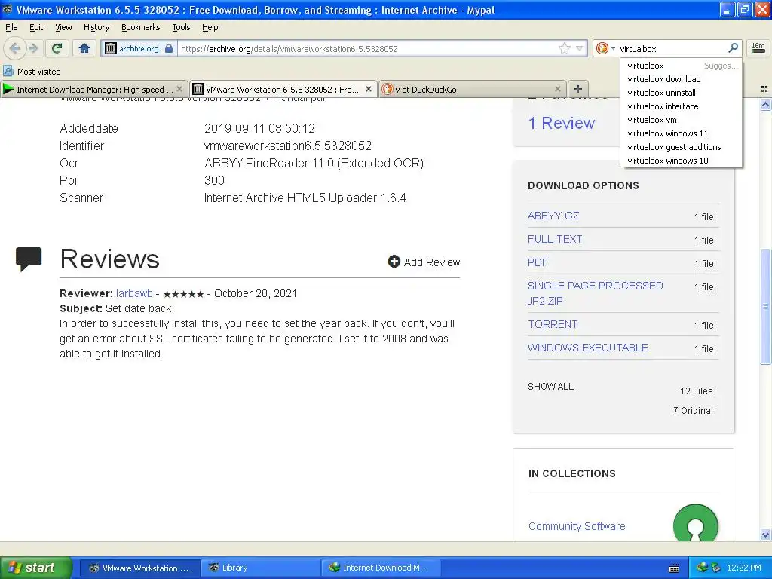Screen dimensions: 772x579
Task: Choose the 'virtualbox windows 11' suggestion
Action: [x=682, y=133]
